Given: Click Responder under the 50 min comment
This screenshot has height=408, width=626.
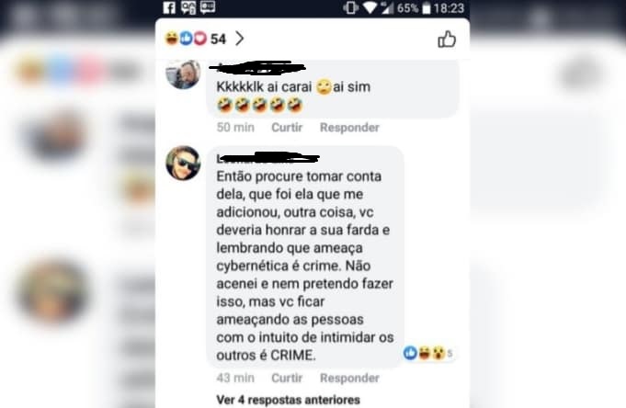Looking at the screenshot, I should point(349,128).
